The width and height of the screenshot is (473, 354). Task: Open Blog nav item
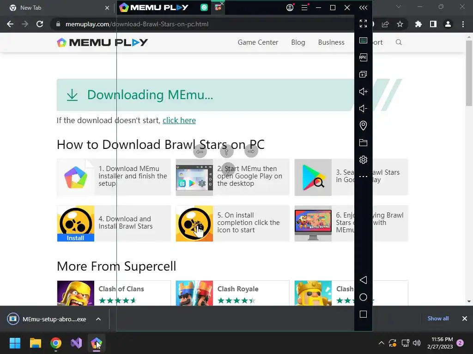point(298,42)
